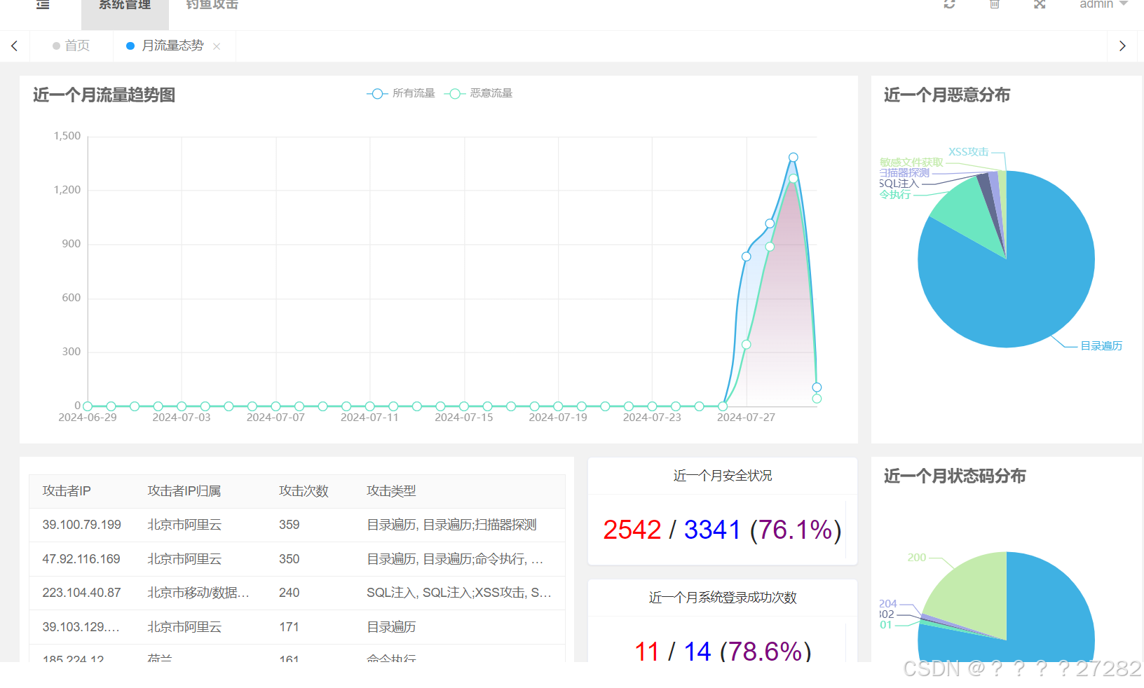
Task: Click the 近一个月系统登录成功次数 card title
Action: tap(723, 598)
